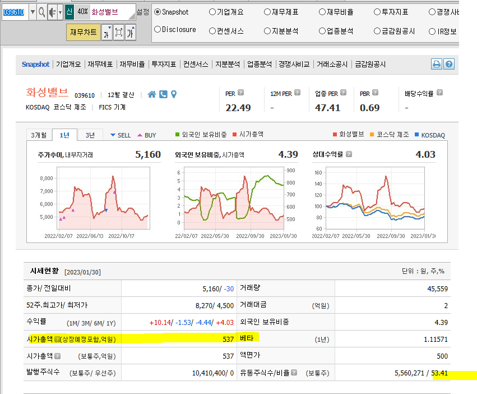Click the help icon next to 업종 PER

click(343, 93)
